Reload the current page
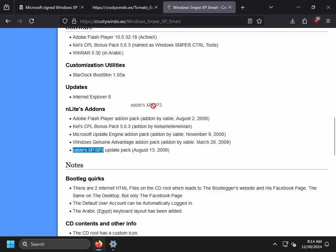 coord(31,21)
